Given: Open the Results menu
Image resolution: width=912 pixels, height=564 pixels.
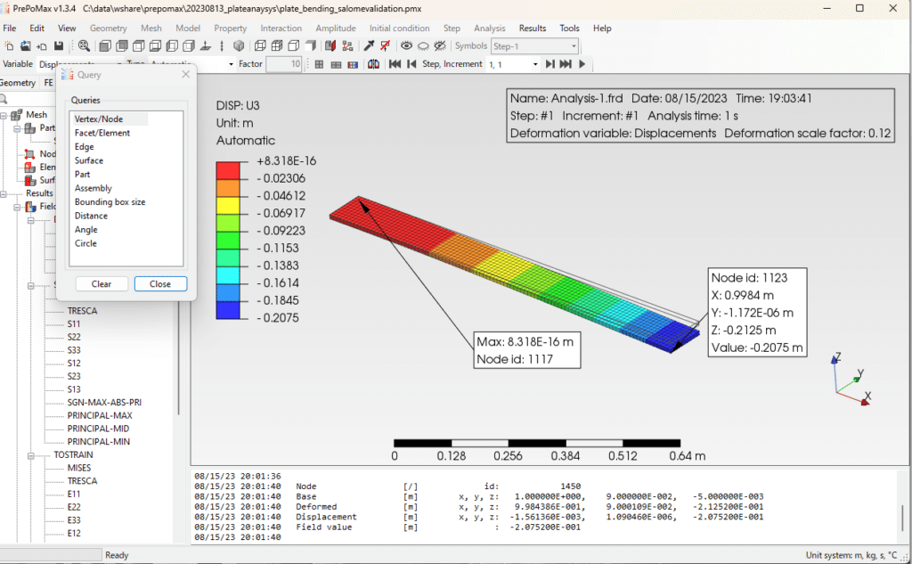Looking at the screenshot, I should [x=533, y=28].
